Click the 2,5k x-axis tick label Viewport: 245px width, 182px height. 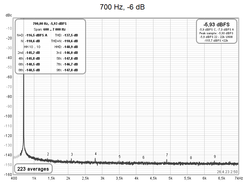coord(85,178)
